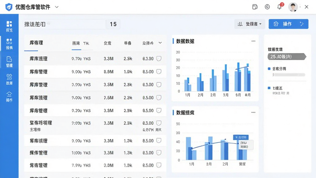Click the grey 25.00 tag label

coord(287,57)
